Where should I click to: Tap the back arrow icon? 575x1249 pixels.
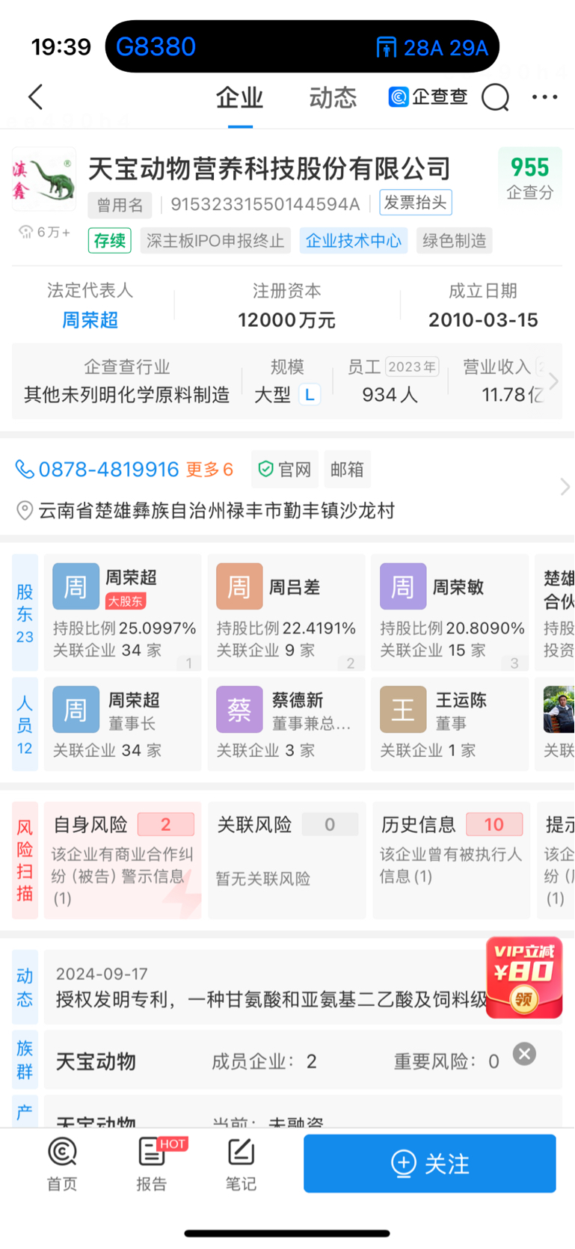coord(36,97)
